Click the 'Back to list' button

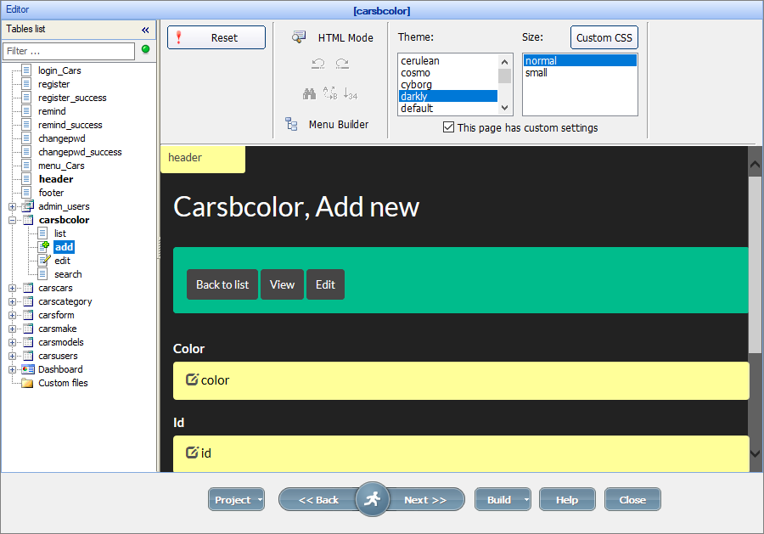222,284
